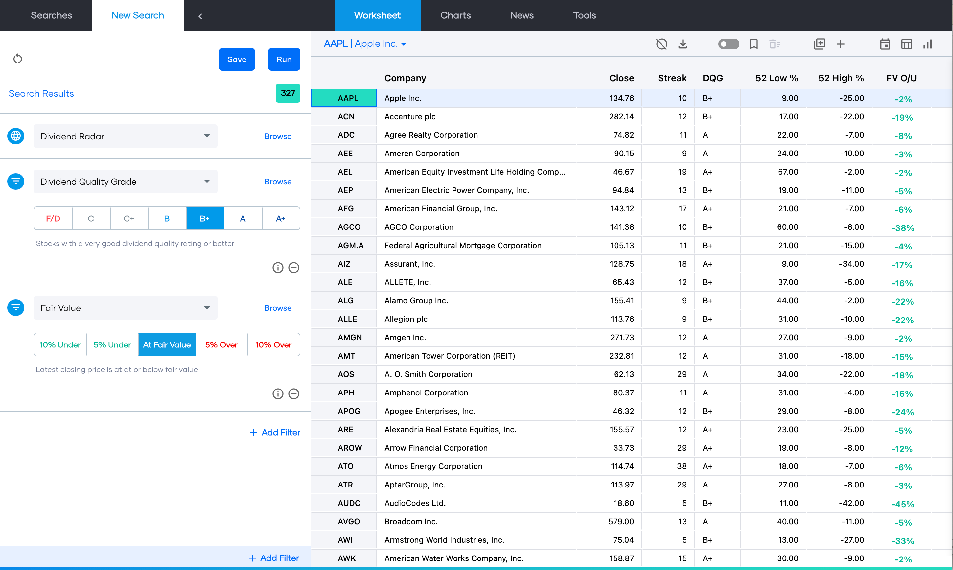
Task: Select the AGCO Corporation row
Action: click(x=419, y=227)
